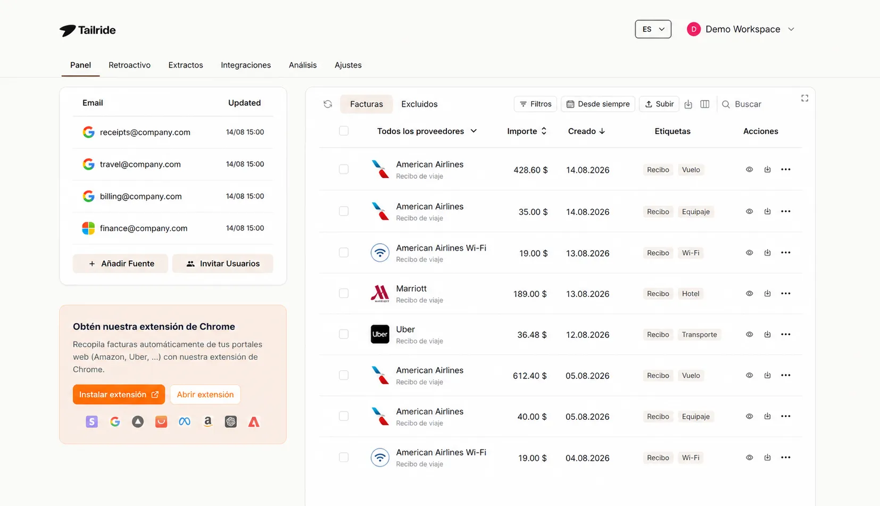Select the receipts@company.com email source
This screenshot has width=880, height=506.
[173, 132]
